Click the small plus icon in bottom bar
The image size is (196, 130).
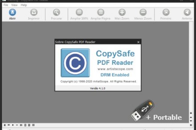[x=13, y=125]
